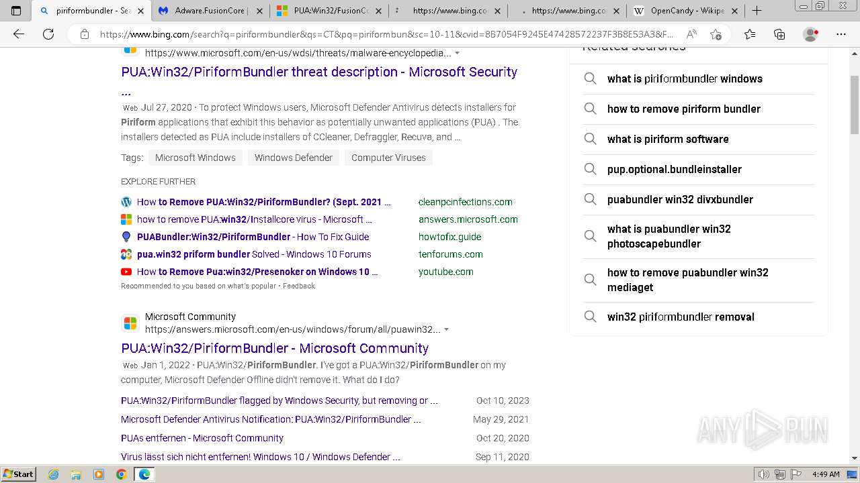Screen dimensions: 860x483
Task: Click Microsoft logo beside Microsoft Community result
Action: 130,323
